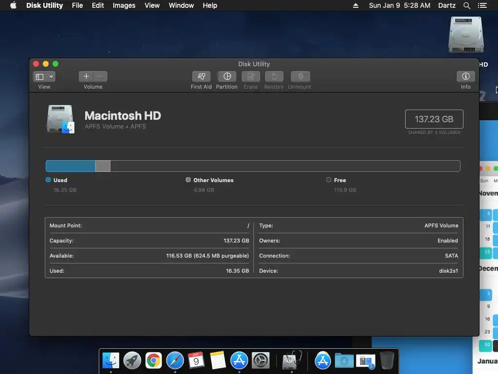Open the Partition tool

pos(227,76)
